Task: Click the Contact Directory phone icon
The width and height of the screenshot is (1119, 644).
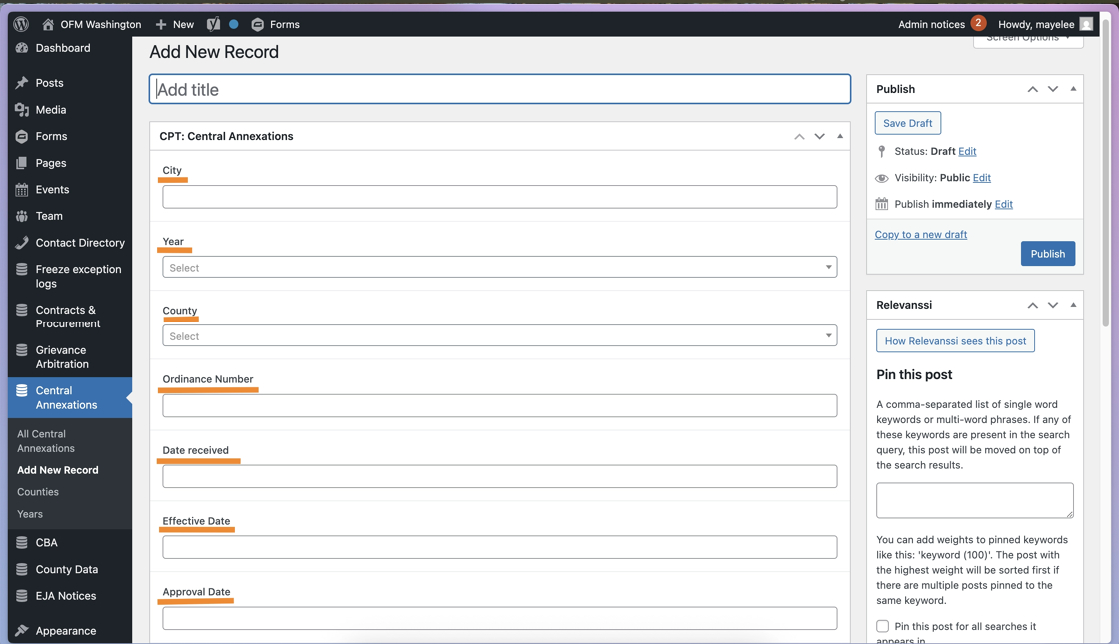Action: tap(21, 243)
